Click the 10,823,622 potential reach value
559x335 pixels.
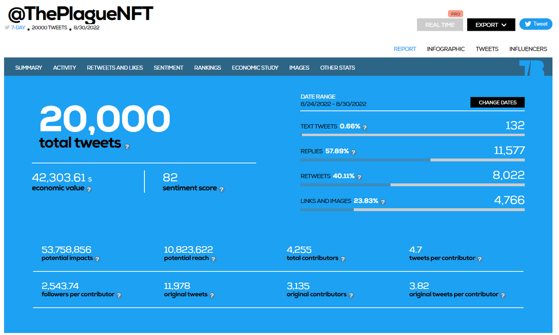(x=188, y=250)
